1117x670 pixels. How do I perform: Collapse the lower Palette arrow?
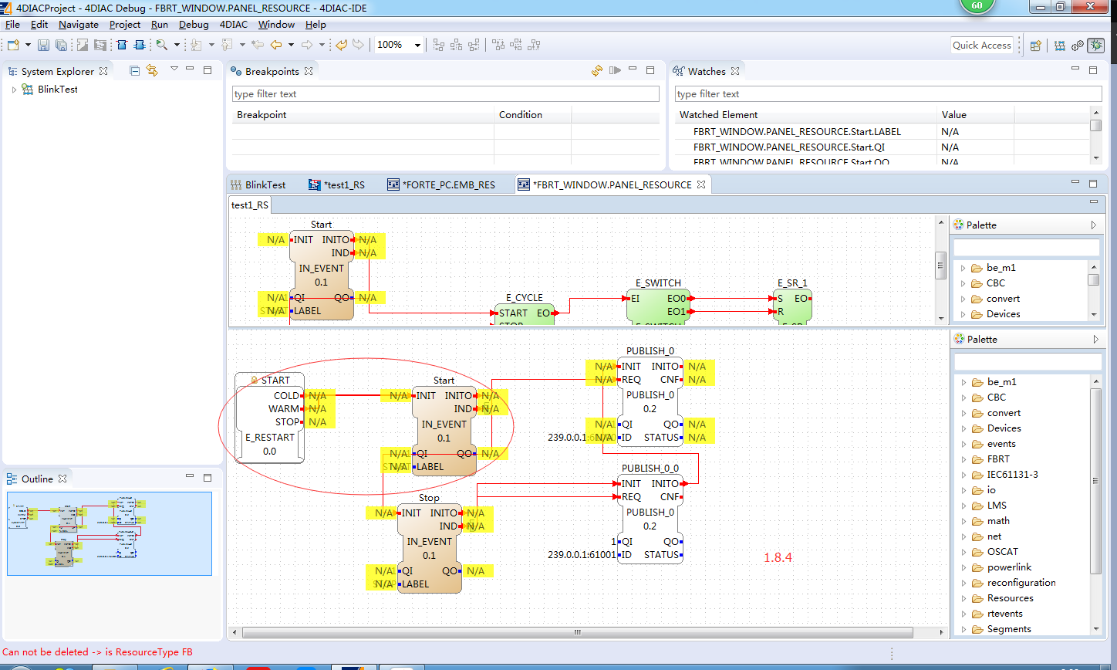(x=1094, y=340)
